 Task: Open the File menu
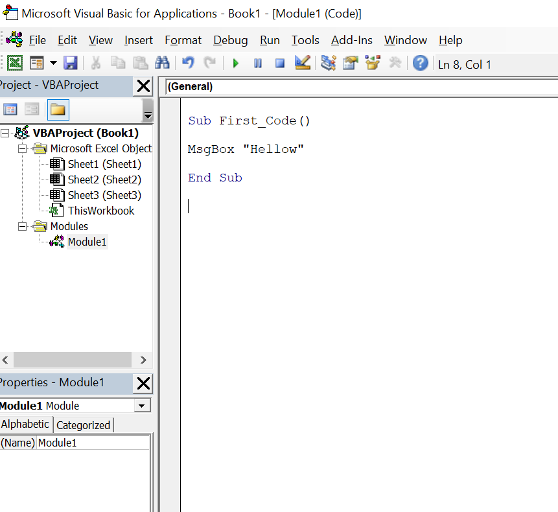click(38, 40)
